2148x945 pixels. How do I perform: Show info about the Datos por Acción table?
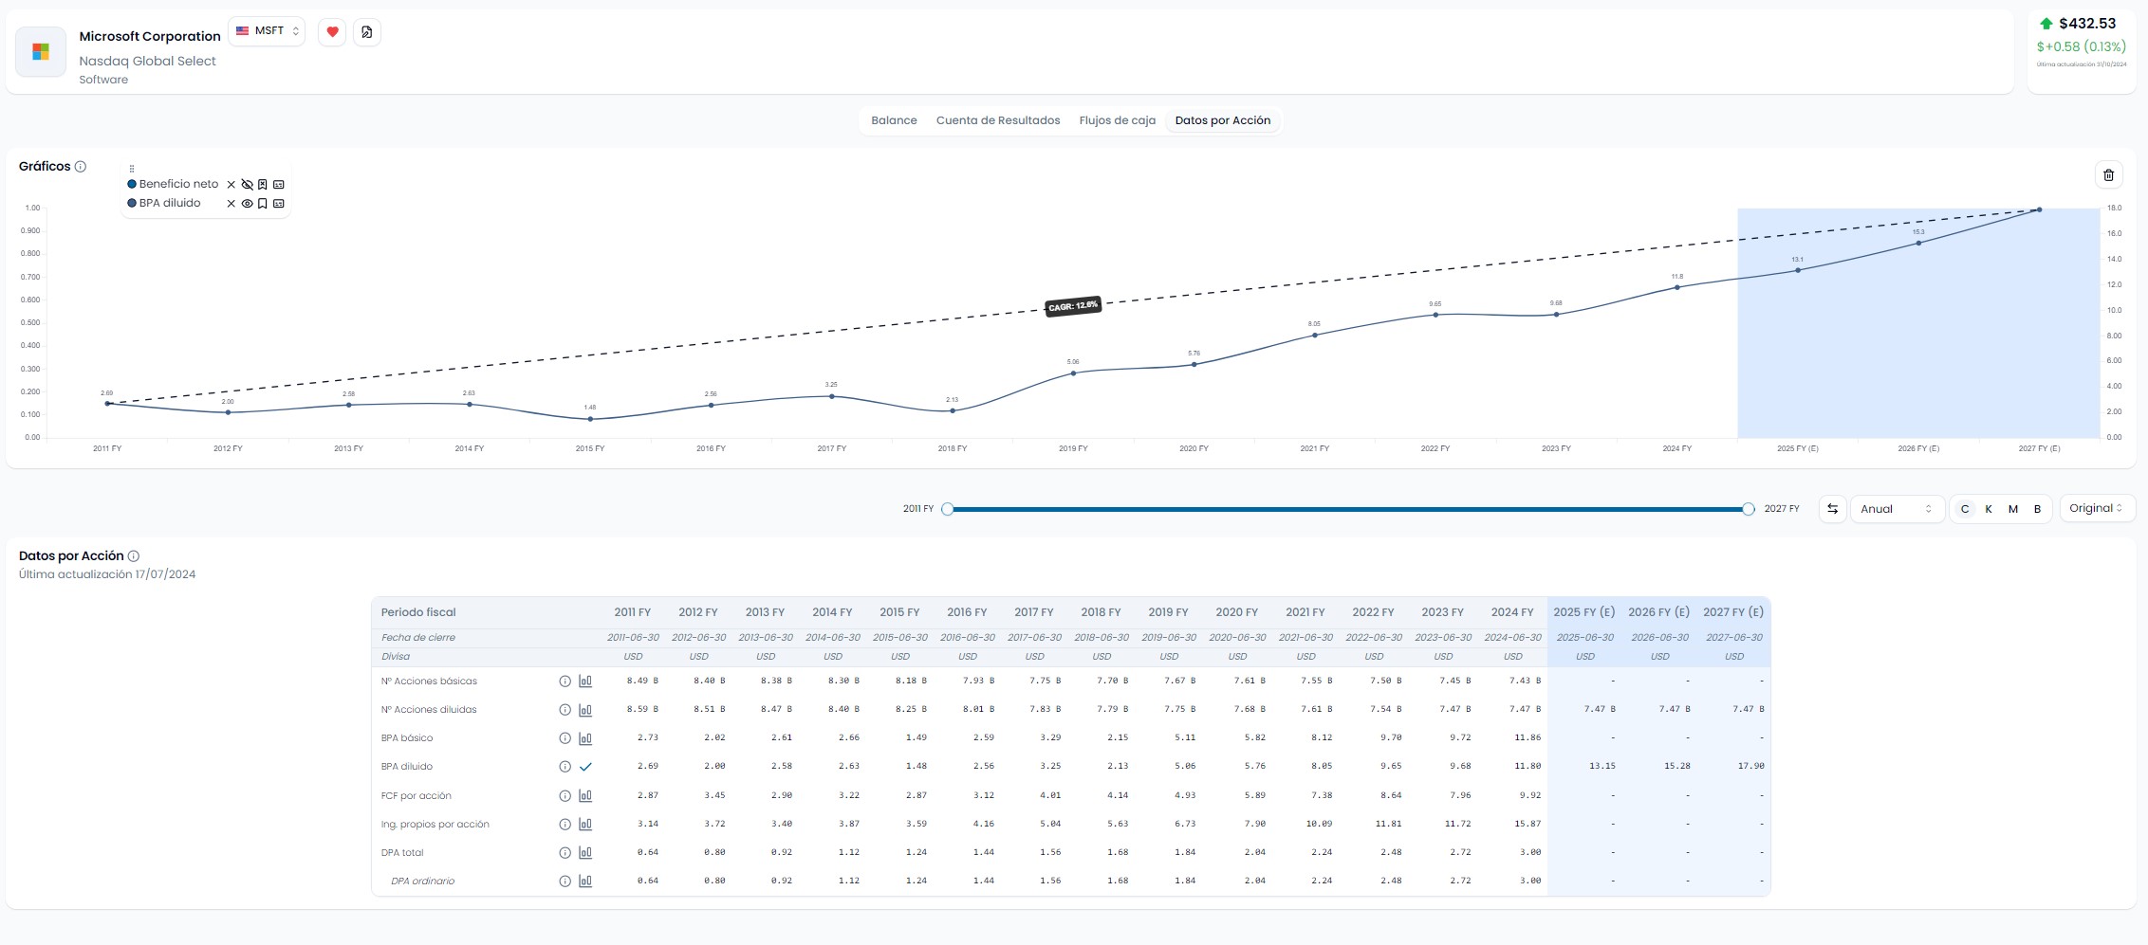coord(134,556)
